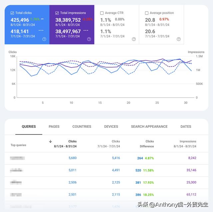The height and width of the screenshot is (212, 213).
Task: Click the 386 18.25% difference cell
Action: (x=145, y=195)
